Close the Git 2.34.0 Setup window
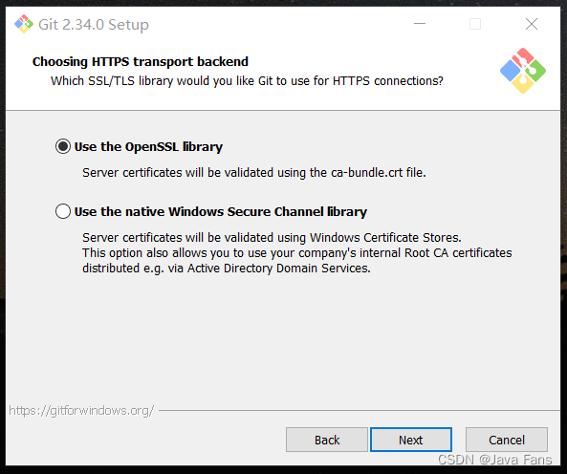 [x=532, y=24]
